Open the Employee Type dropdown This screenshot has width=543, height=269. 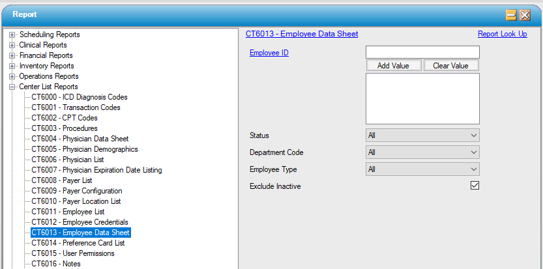(422, 169)
